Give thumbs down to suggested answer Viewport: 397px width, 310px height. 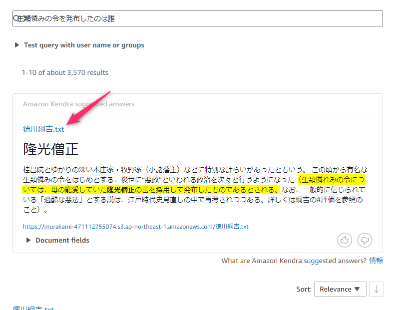point(365,240)
